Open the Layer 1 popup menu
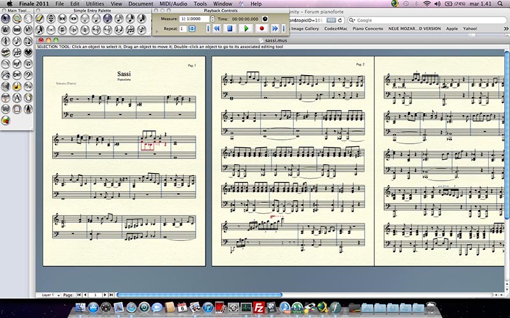The width and height of the screenshot is (510, 318). pyautogui.click(x=51, y=295)
